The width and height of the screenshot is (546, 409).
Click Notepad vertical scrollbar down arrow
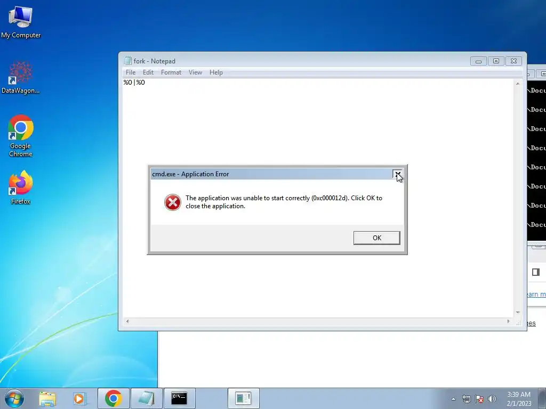point(518,312)
